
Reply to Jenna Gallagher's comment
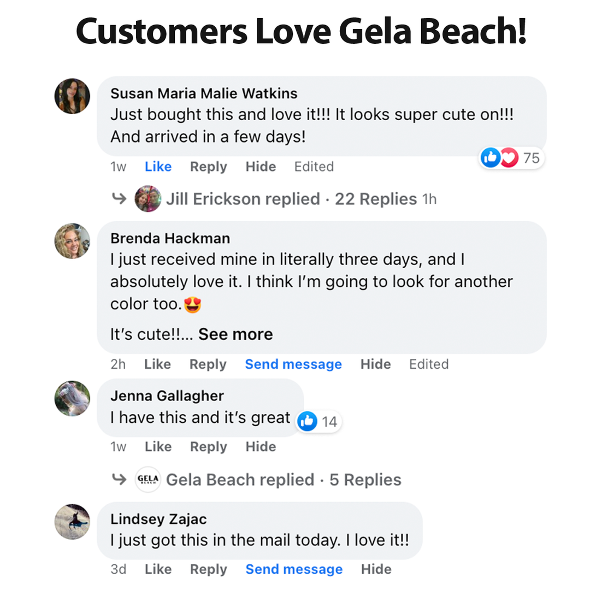tap(208, 447)
